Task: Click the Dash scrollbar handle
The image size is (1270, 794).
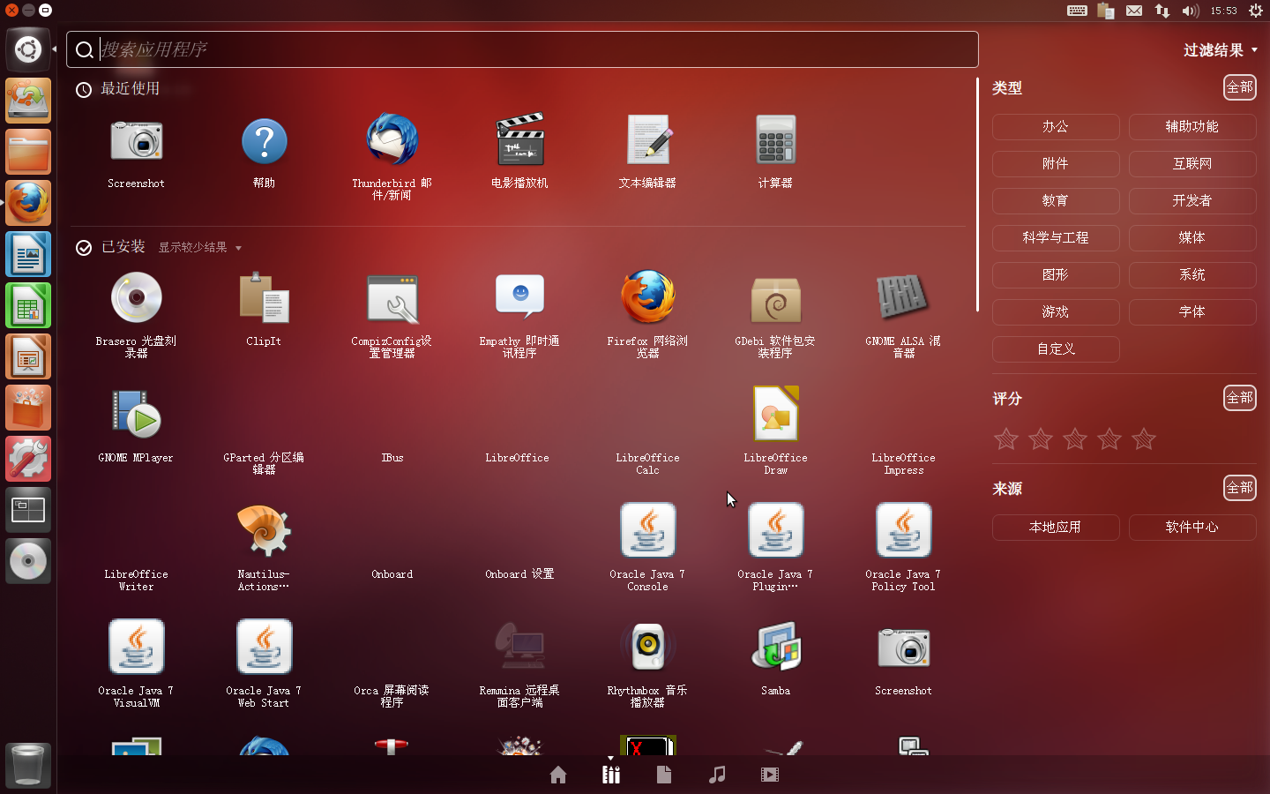Action: pos(977,194)
